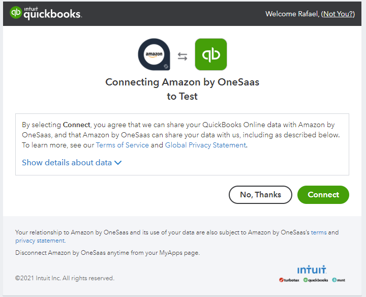Click the green Connect button

click(323, 195)
